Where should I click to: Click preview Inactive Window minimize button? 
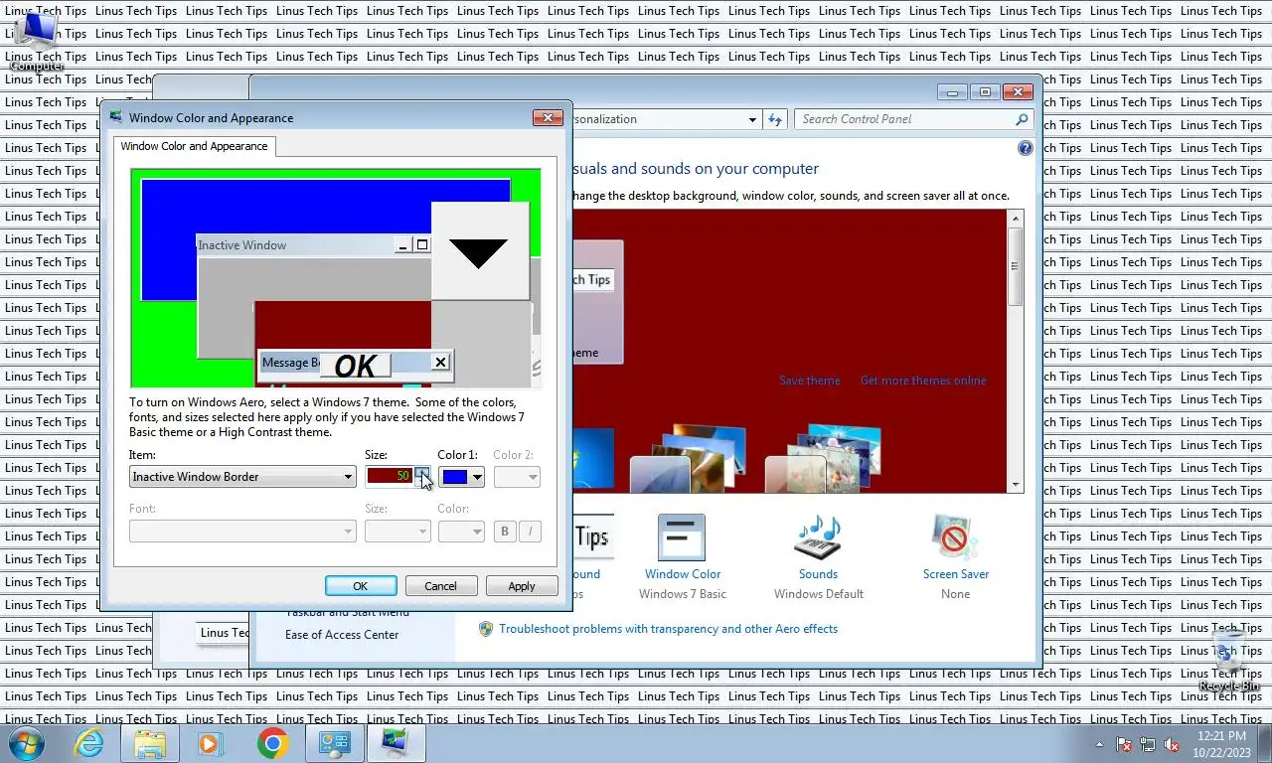coord(402,244)
